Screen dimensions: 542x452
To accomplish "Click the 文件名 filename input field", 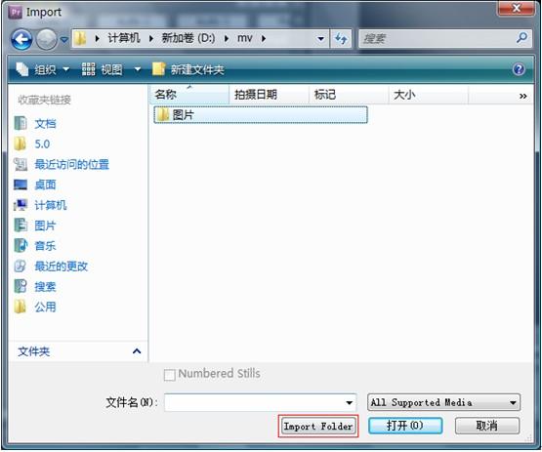I will click(x=260, y=402).
